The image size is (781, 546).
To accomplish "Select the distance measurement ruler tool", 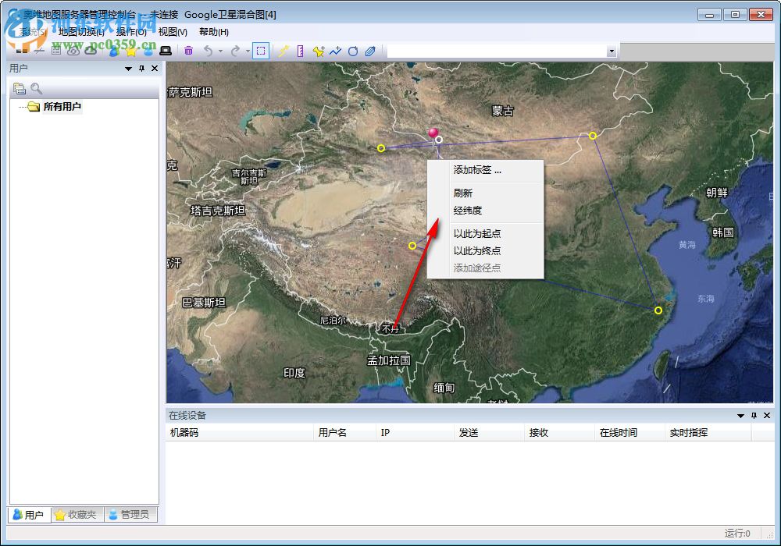I will click(x=301, y=51).
